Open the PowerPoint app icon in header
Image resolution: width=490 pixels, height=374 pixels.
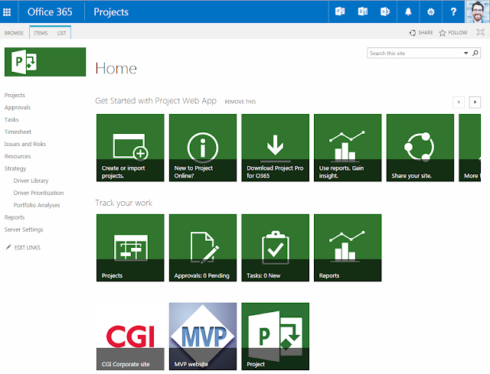(x=340, y=12)
